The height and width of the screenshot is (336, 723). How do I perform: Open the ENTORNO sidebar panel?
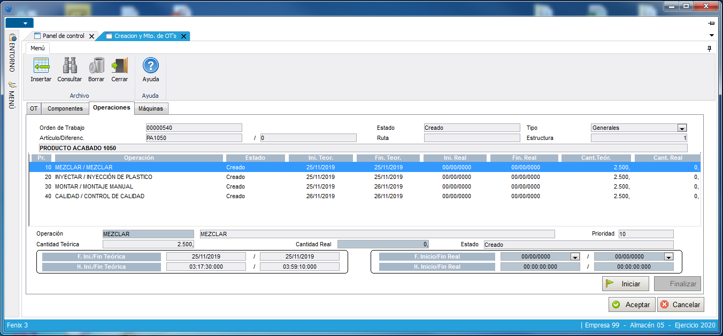[12, 53]
